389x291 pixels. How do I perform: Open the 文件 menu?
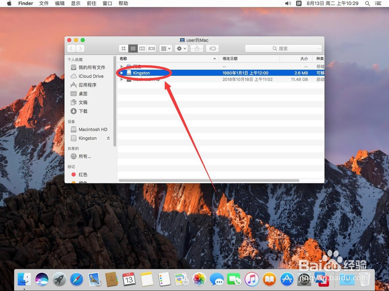(44, 3)
